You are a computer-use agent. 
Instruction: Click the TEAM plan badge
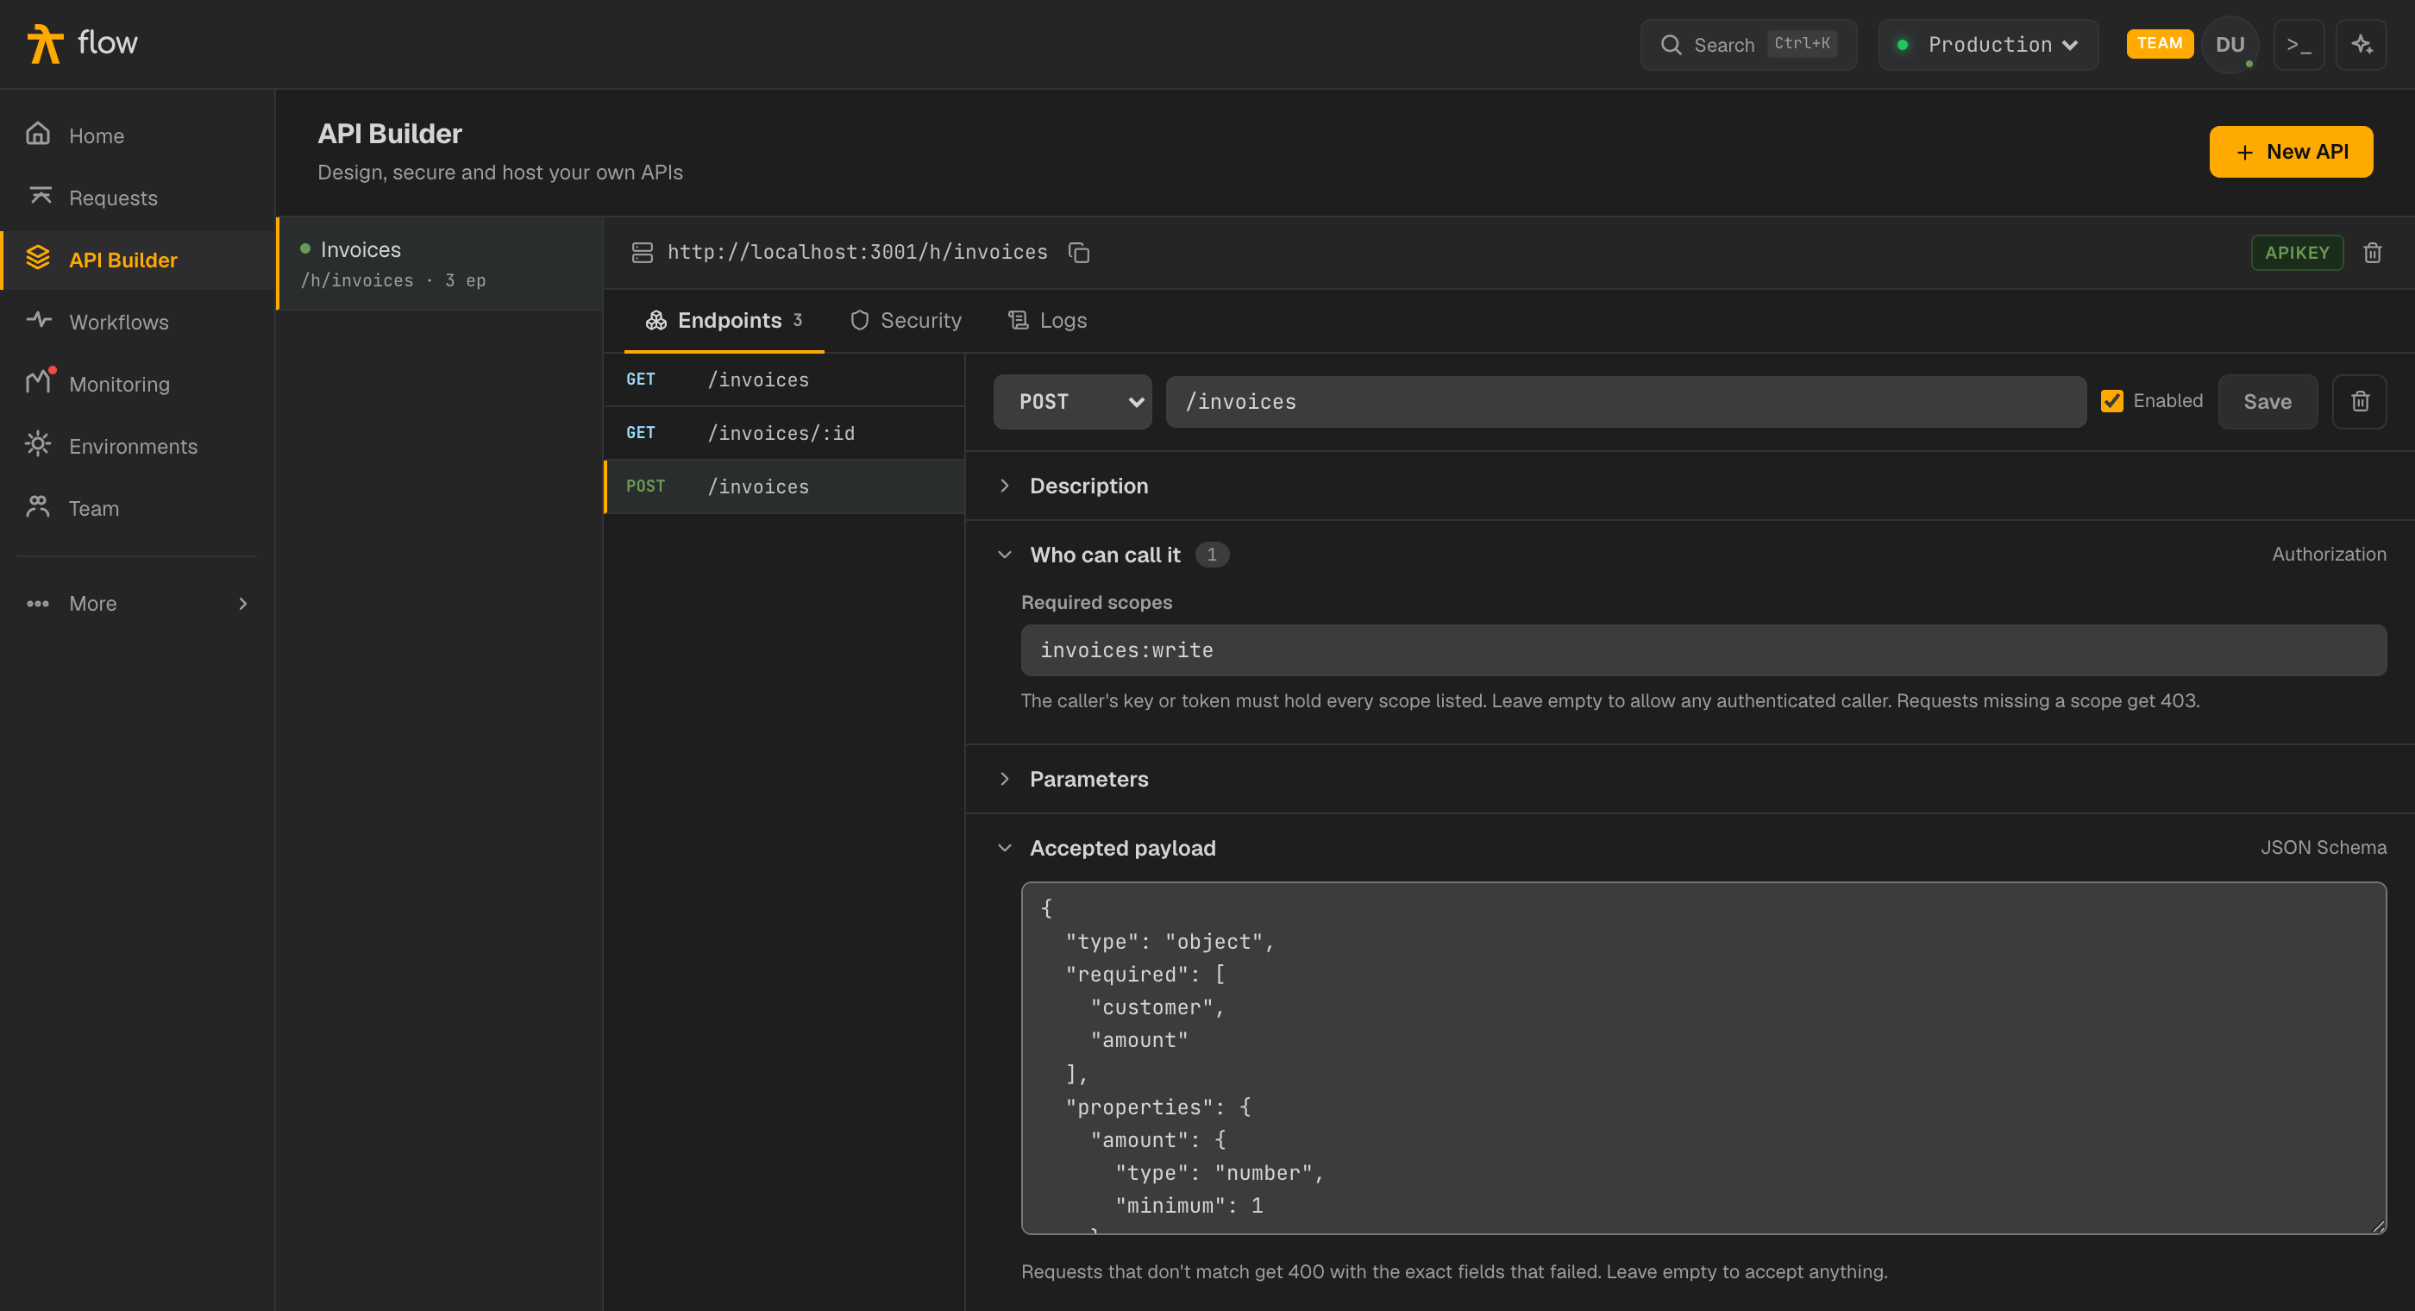tap(2159, 43)
